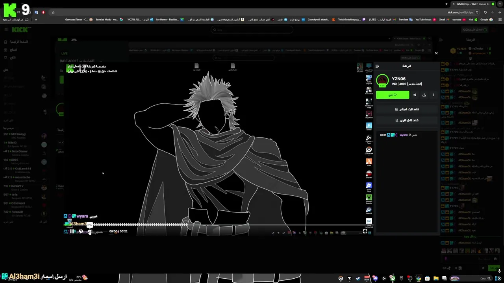This screenshot has width=504, height=283.
Task: Adjust the clip volume slider knob
Action: (90, 232)
